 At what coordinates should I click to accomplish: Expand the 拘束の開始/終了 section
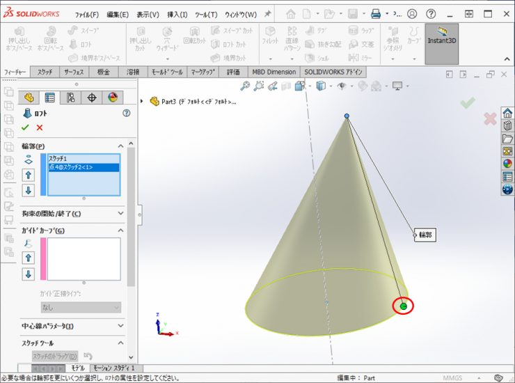click(x=120, y=213)
